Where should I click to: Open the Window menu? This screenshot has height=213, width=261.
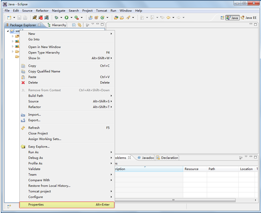point(126,11)
